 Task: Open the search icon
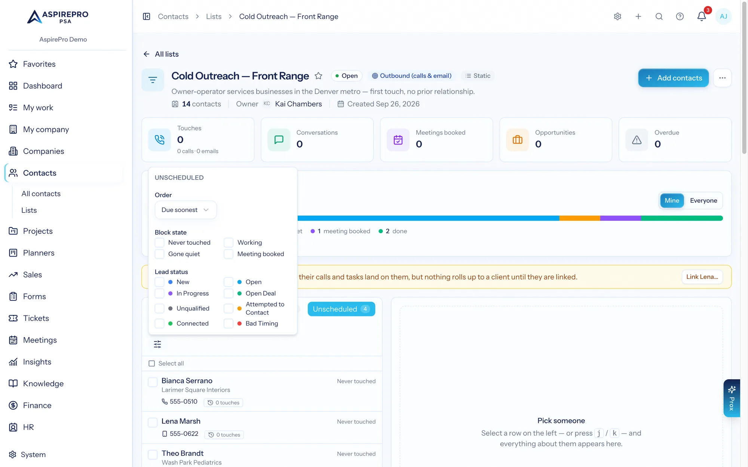[x=659, y=16]
